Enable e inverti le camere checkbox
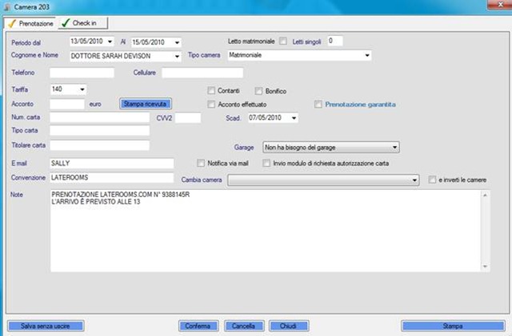The image size is (512, 336). coord(432,180)
